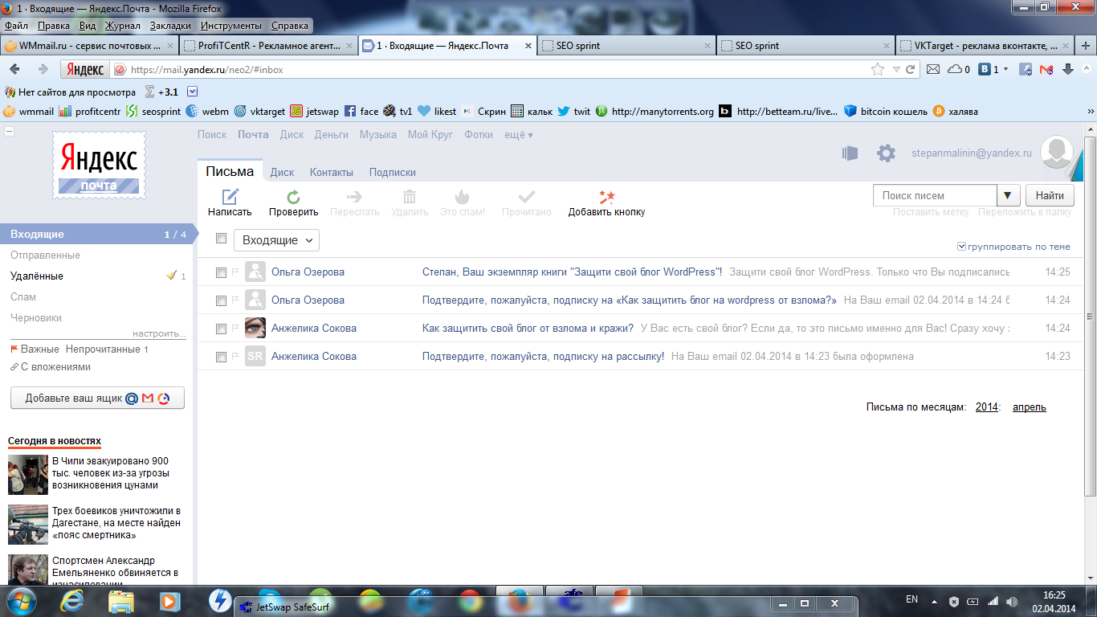
Task: Reload the page with the refresh icon
Action: (x=911, y=70)
